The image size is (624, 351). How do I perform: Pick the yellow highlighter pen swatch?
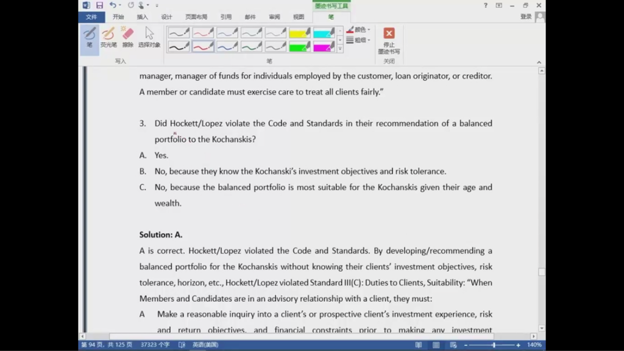(299, 33)
